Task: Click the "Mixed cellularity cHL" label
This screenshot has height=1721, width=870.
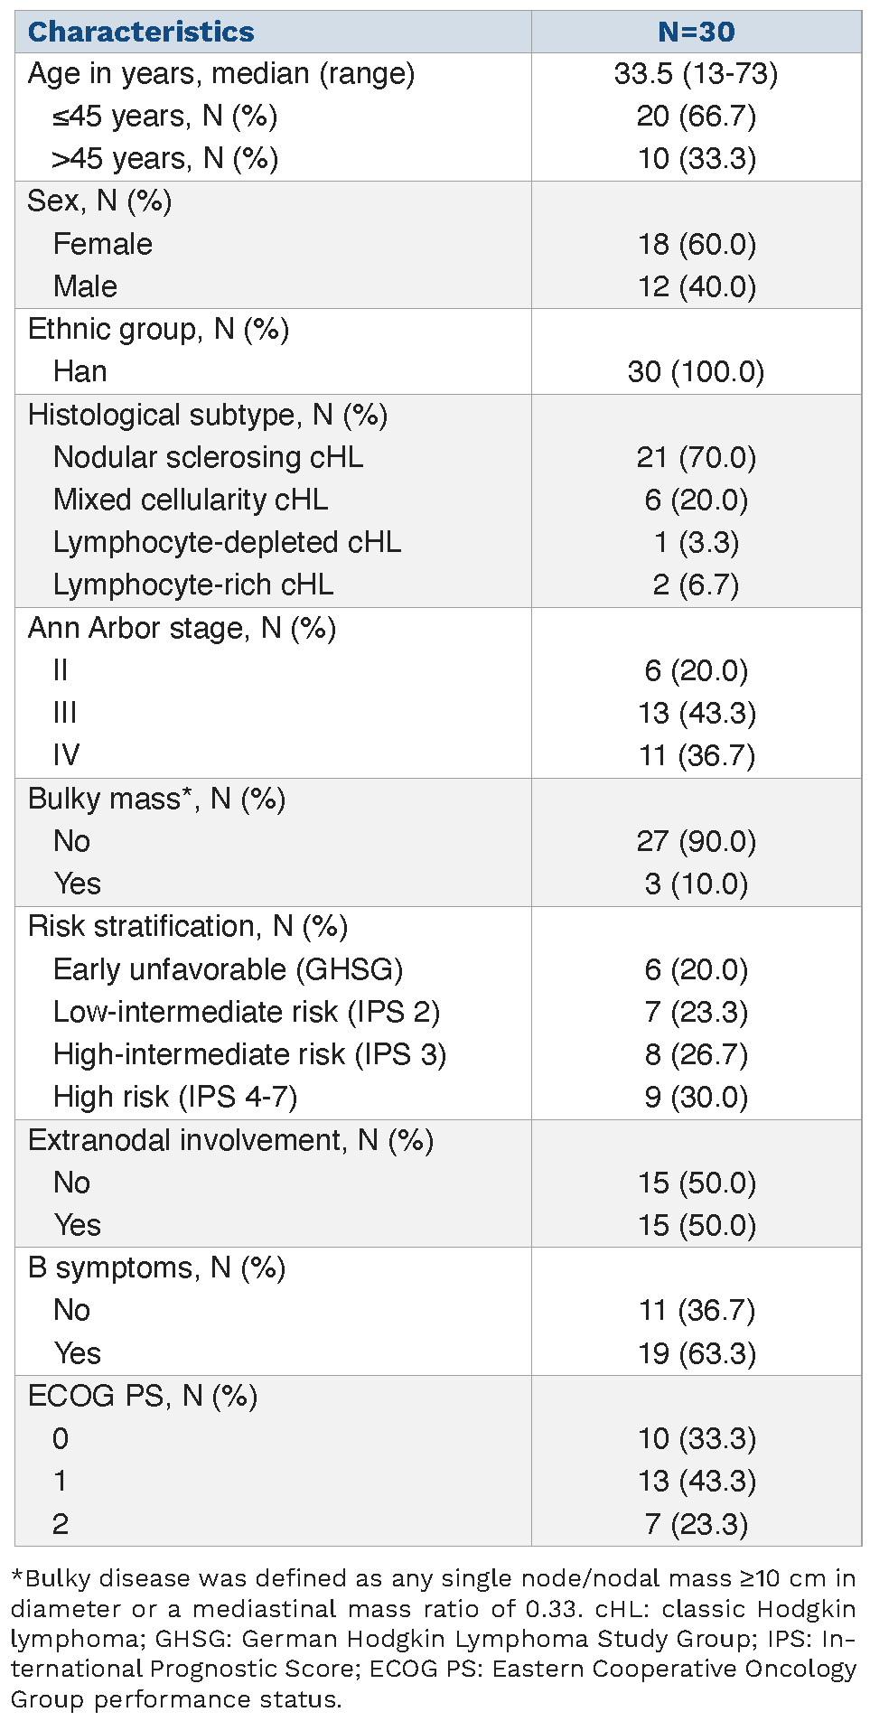Action: coord(190,500)
